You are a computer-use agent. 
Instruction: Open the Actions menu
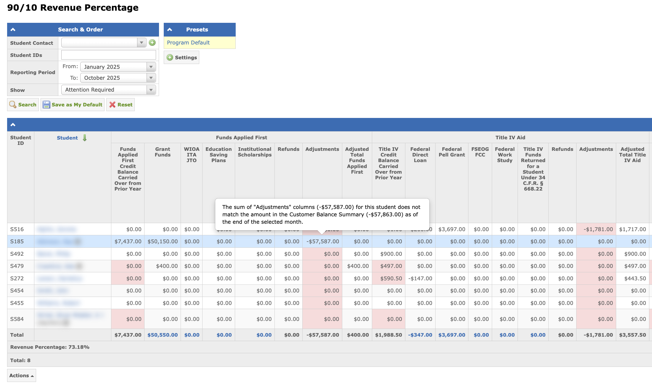22,375
